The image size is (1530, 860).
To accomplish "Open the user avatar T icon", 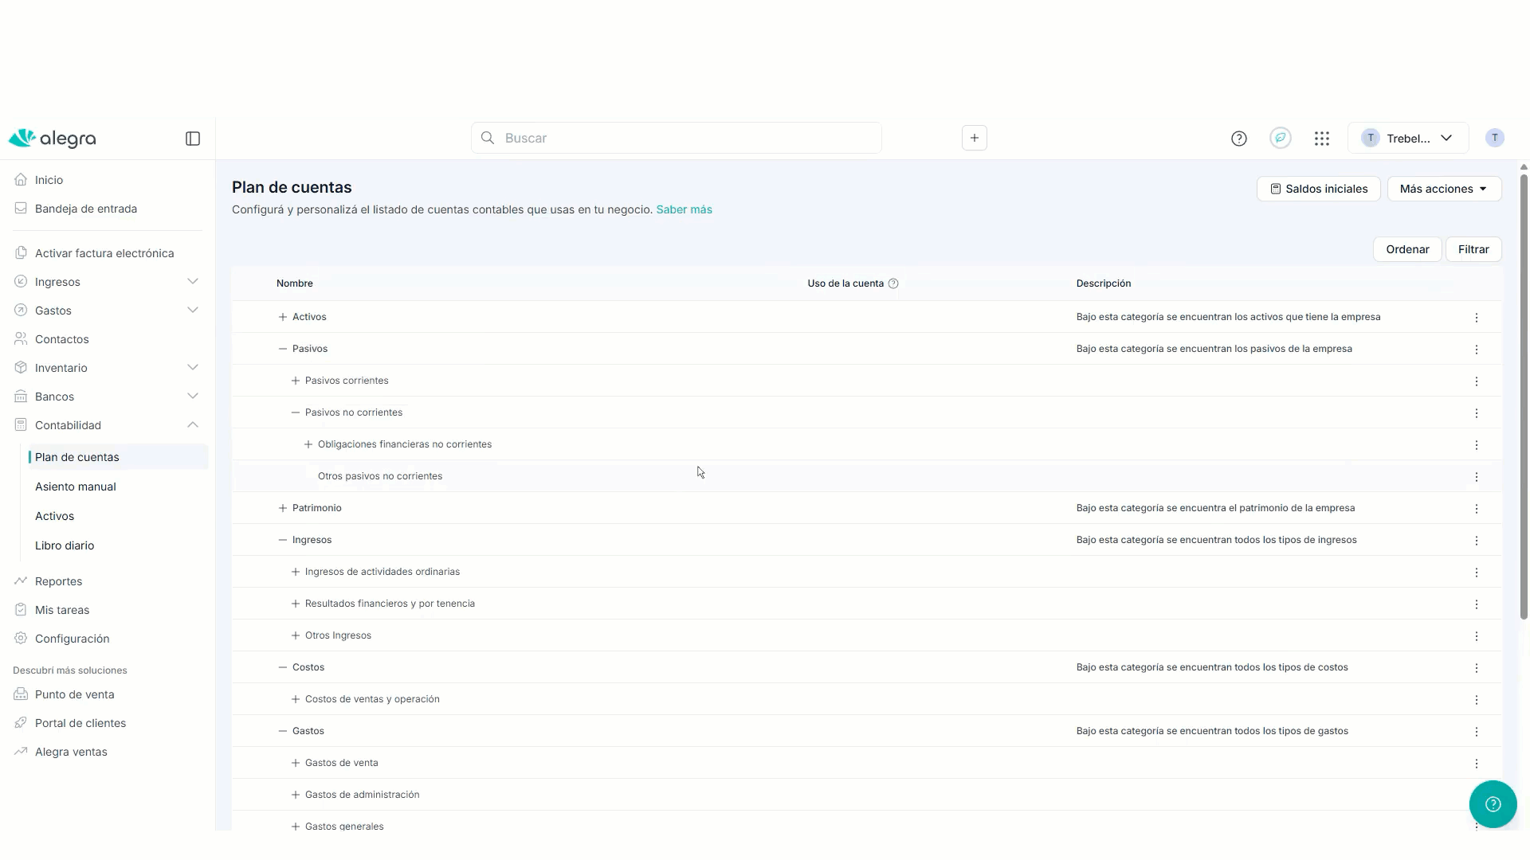I will pos(1495,138).
